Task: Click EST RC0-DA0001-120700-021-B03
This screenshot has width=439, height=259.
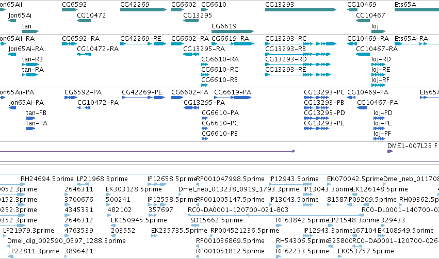Action: tap(238, 210)
